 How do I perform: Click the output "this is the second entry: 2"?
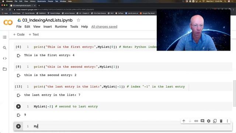pos(50,75)
